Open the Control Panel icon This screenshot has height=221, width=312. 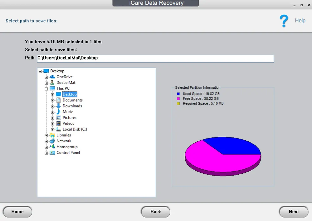52,153
